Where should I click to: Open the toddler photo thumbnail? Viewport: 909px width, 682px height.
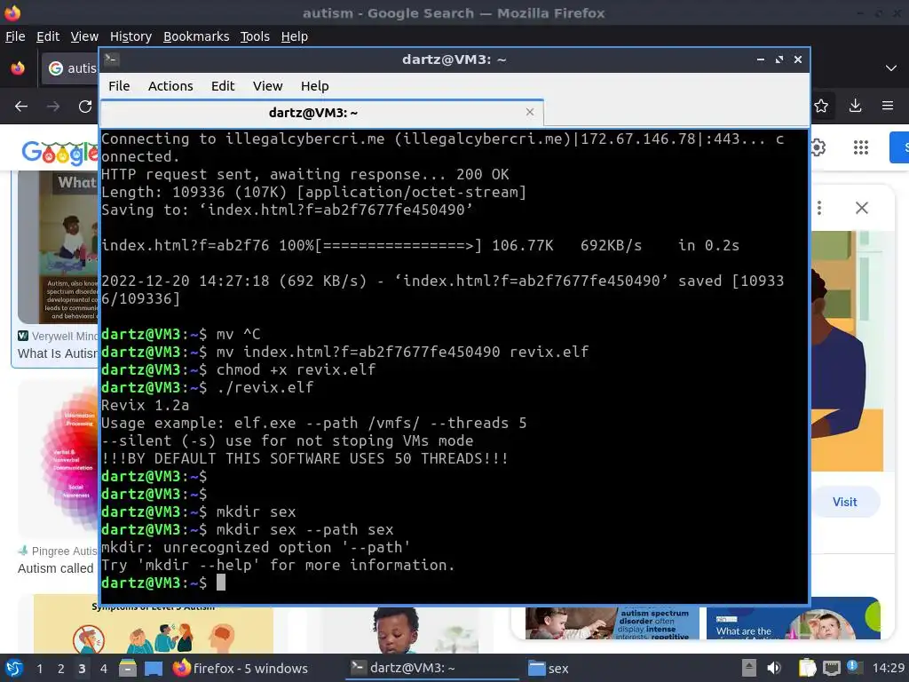coord(400,630)
